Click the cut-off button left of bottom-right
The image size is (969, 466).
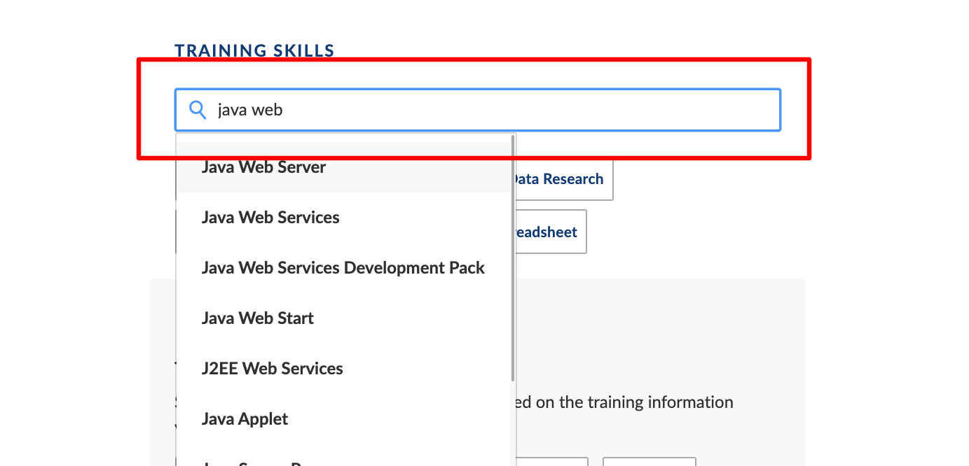552,462
